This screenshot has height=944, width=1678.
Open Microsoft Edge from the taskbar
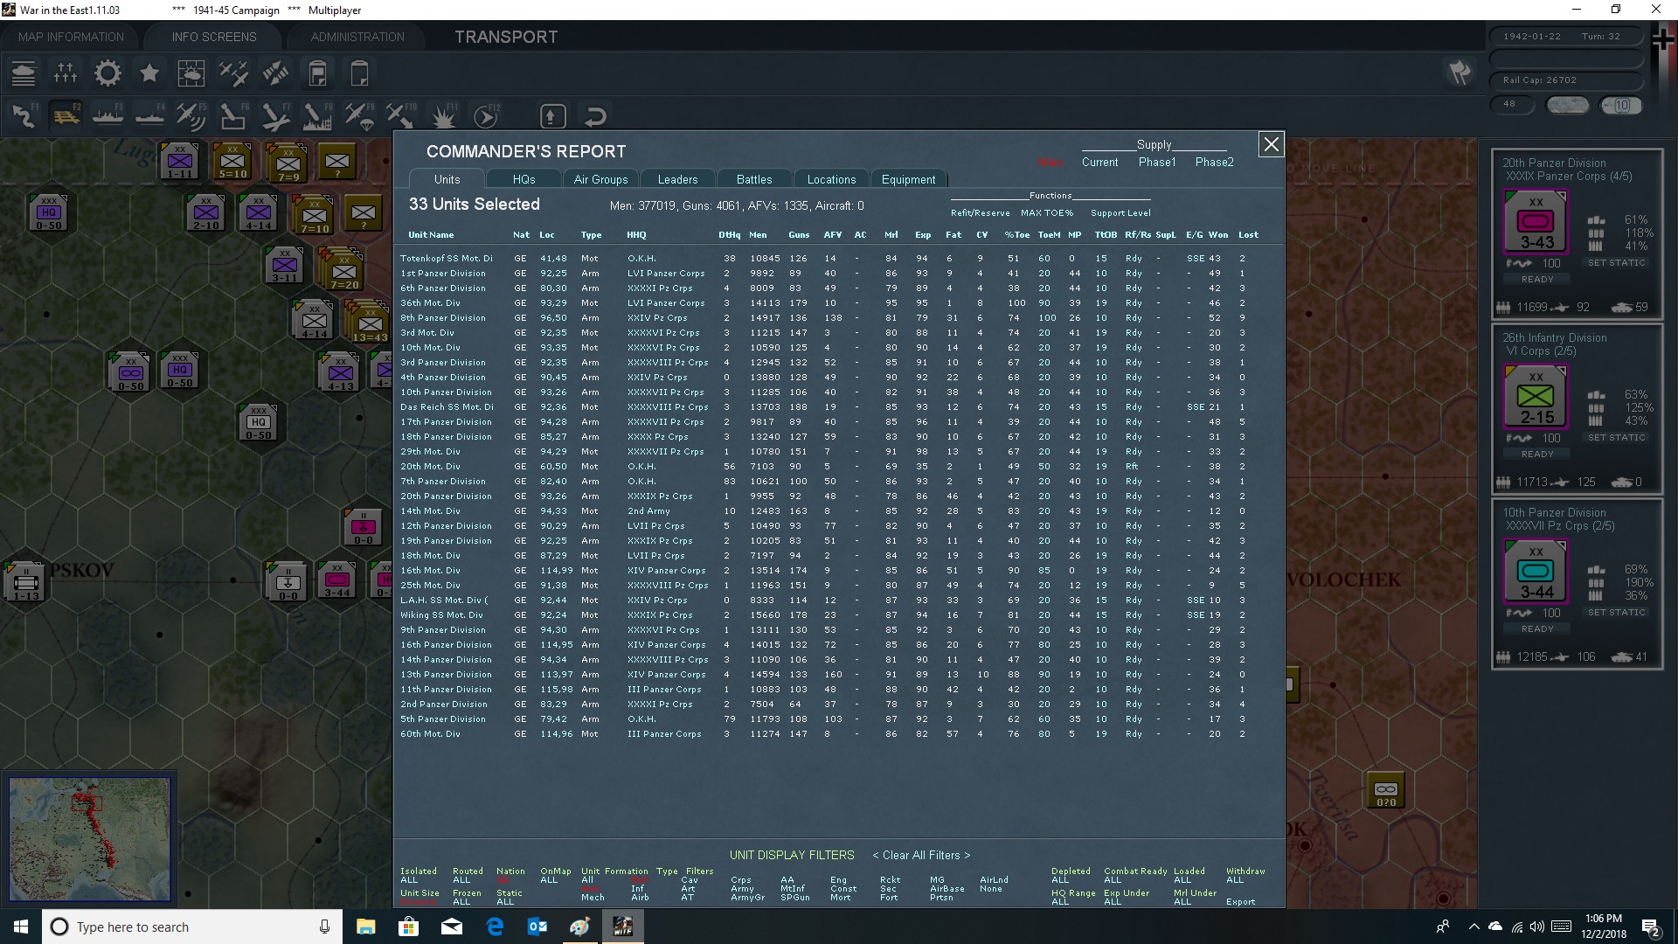click(495, 927)
